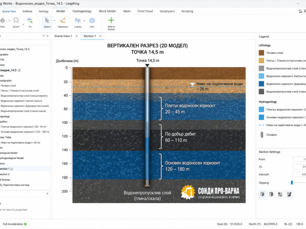Open the Hydrogeology ribbon tab
306x229 pixels.
point(82,11)
